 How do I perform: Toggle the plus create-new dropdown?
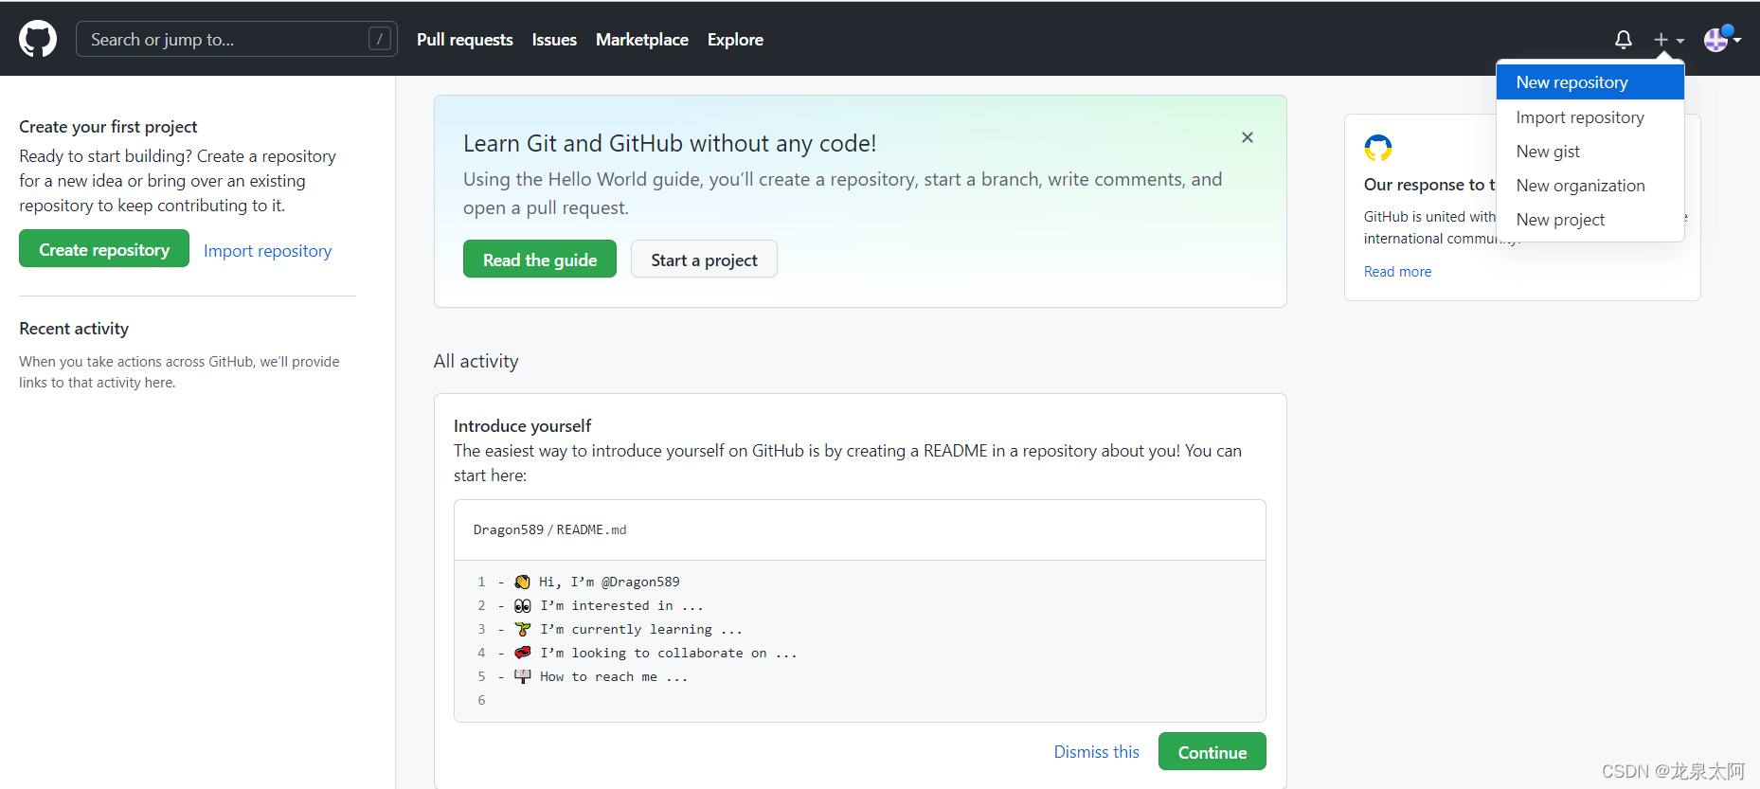click(1669, 40)
